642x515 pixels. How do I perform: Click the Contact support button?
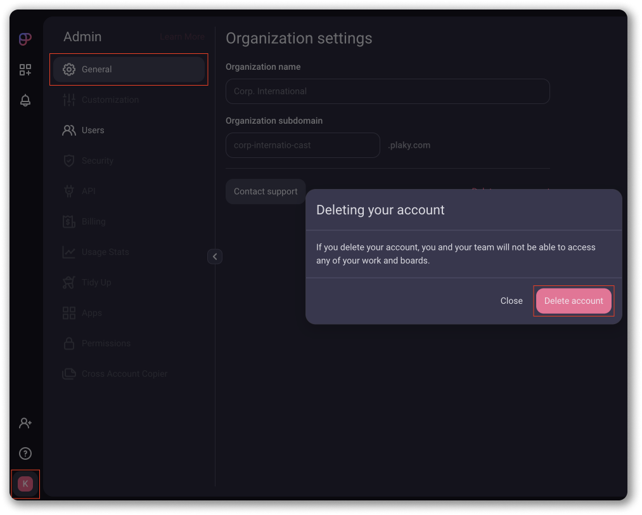tap(266, 192)
